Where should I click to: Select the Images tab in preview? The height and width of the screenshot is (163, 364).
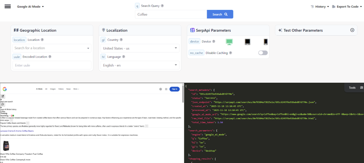[x=53, y=89]
